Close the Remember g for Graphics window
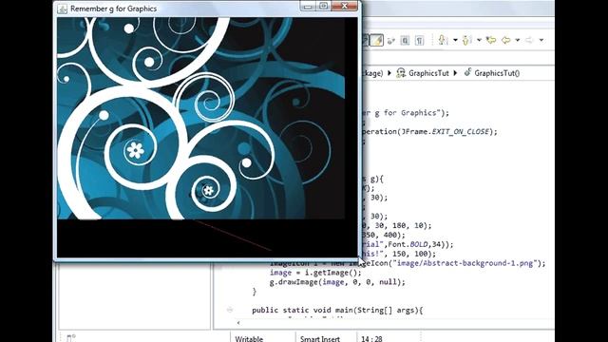 pyautogui.click(x=344, y=6)
